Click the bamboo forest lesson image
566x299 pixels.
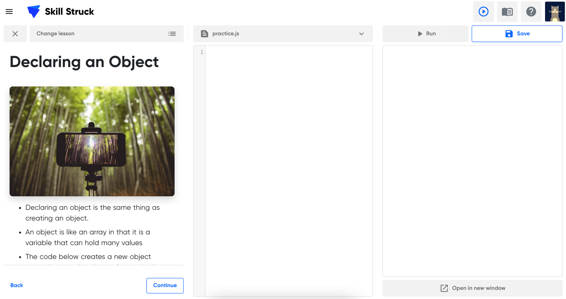coord(92,141)
